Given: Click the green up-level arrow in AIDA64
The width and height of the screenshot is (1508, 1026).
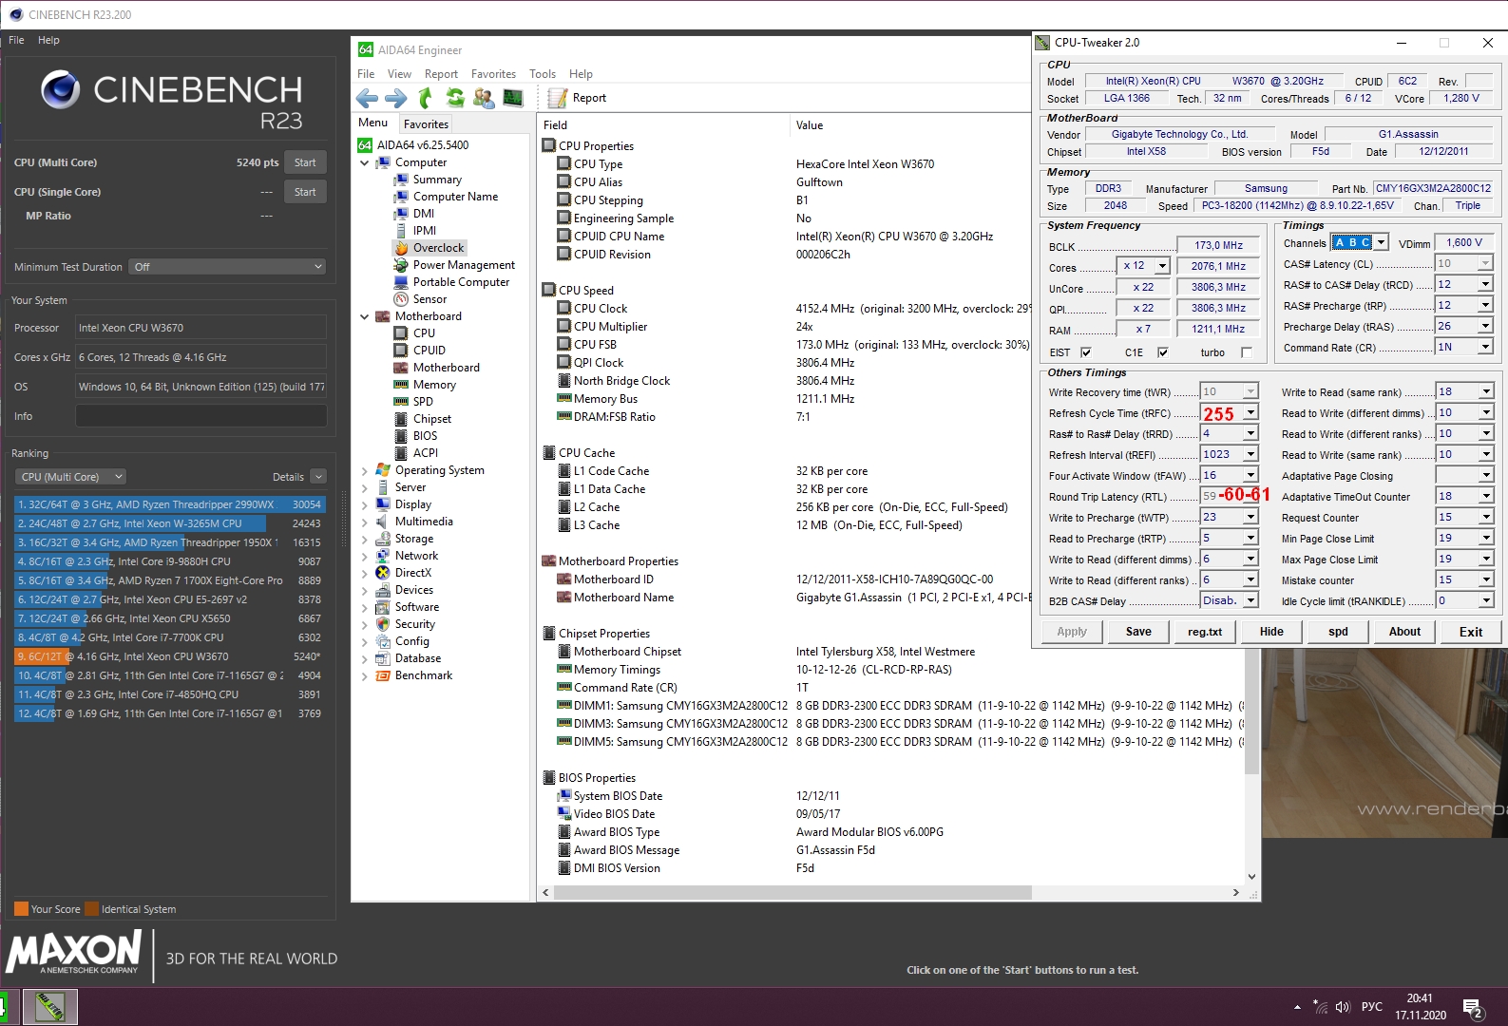Looking at the screenshot, I should coord(426,98).
